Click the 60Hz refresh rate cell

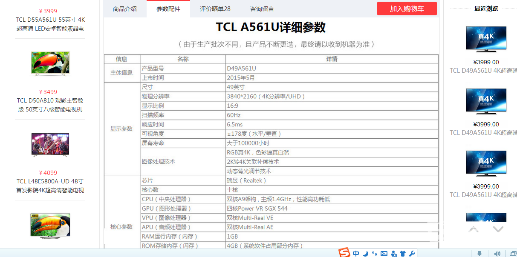click(332, 115)
